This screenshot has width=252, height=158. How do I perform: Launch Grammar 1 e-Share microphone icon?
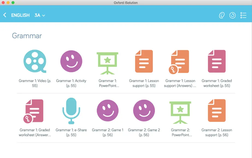click(71, 111)
